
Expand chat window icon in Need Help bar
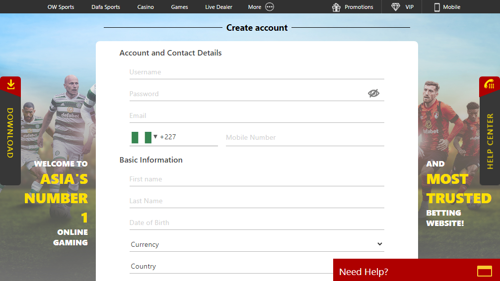(485, 271)
